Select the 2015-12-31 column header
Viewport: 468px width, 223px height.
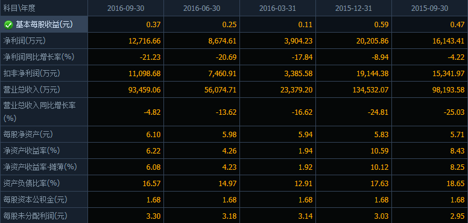(353, 8)
